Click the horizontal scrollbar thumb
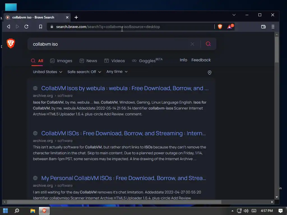The height and width of the screenshot is (215, 287). [x=114, y=202]
